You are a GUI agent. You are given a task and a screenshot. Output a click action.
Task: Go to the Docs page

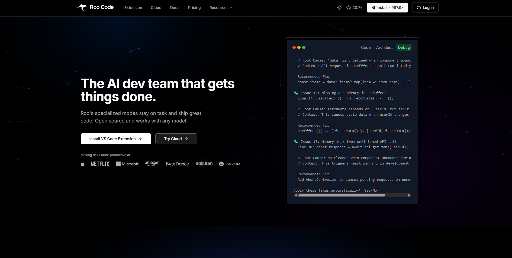(175, 8)
